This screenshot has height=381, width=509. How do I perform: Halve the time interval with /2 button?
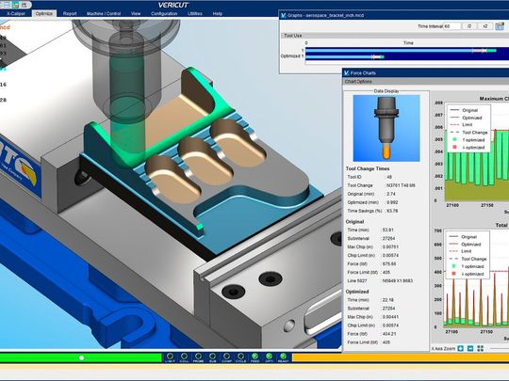[x=469, y=26]
